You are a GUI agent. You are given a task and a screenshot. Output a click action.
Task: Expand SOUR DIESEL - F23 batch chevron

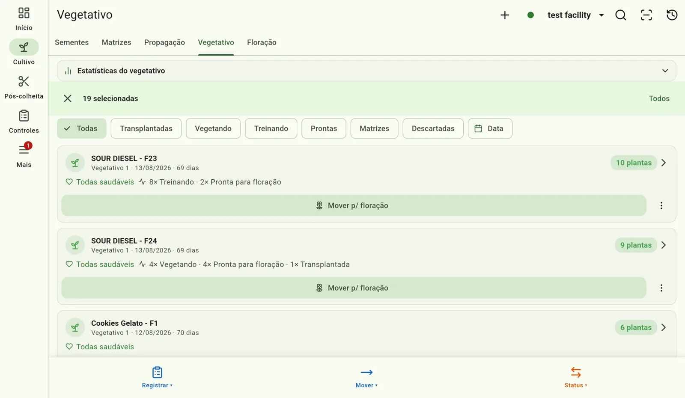click(x=664, y=163)
